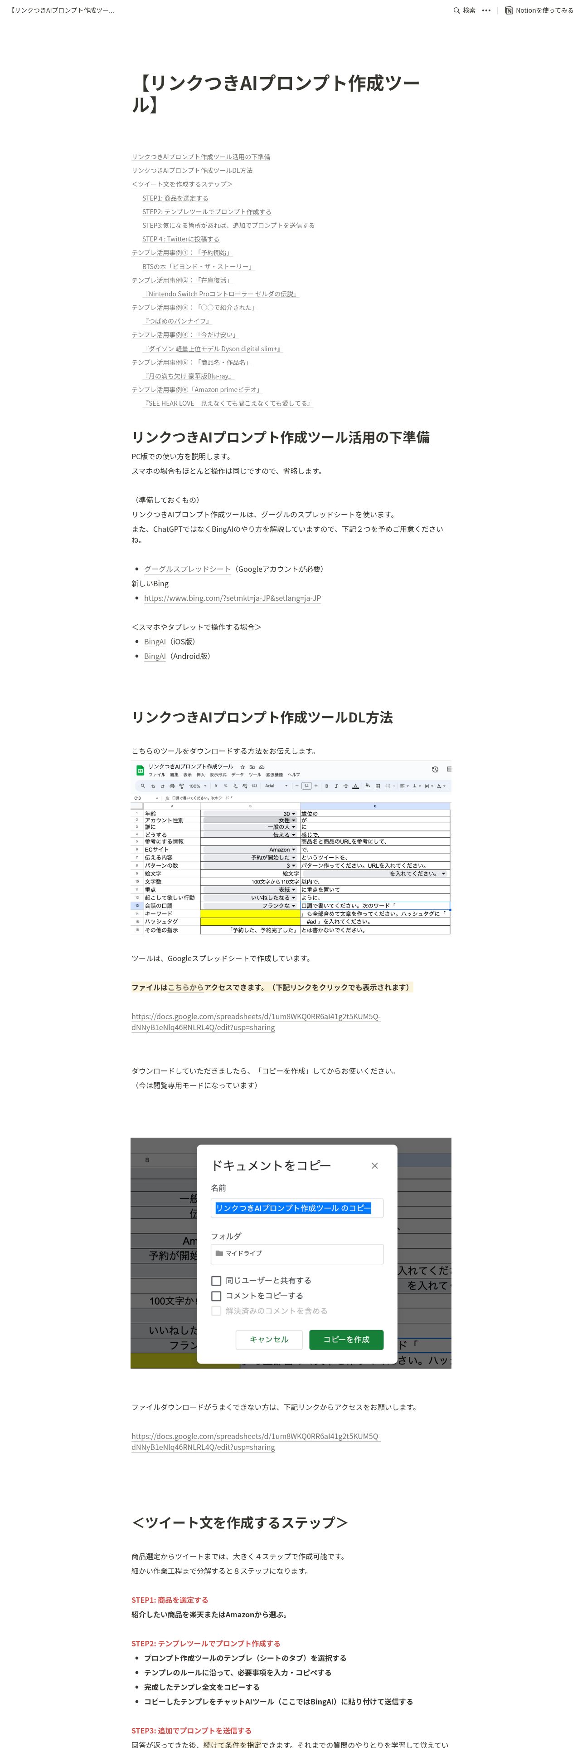Open the グーグルスプレッドシート link

pyautogui.click(x=187, y=569)
